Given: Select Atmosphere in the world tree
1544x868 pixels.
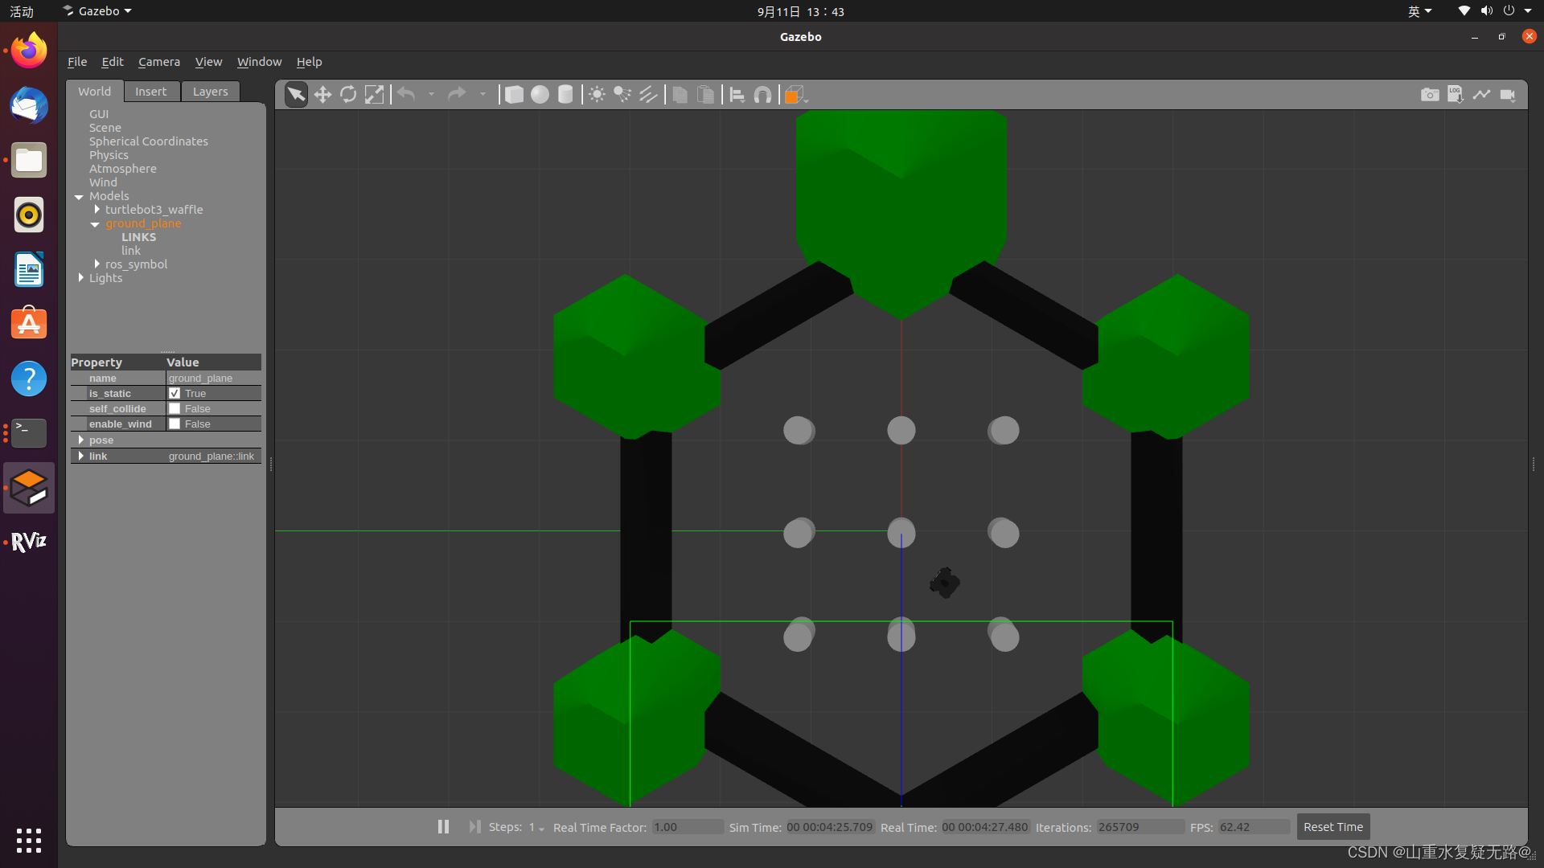Looking at the screenshot, I should [123, 169].
